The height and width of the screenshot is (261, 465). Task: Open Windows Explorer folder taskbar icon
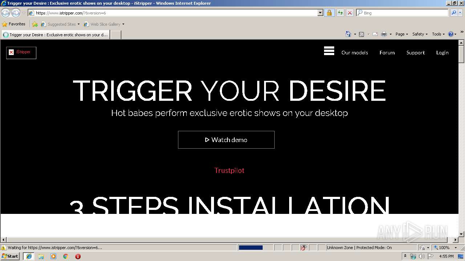click(41, 256)
